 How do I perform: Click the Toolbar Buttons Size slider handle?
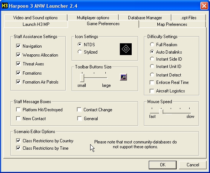tap(82, 78)
